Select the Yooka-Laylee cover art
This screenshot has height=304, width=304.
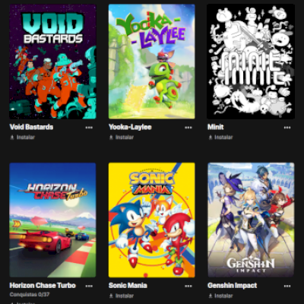[152, 62]
